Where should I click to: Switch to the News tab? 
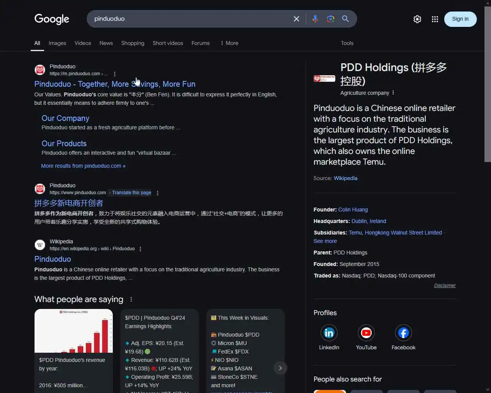click(106, 43)
